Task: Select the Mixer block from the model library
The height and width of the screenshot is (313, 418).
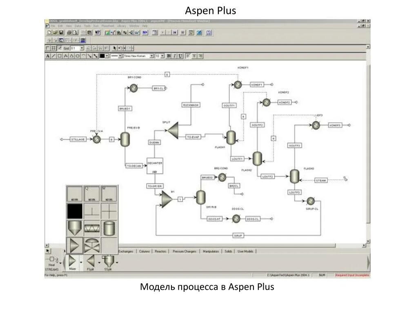Action: pos(72,260)
